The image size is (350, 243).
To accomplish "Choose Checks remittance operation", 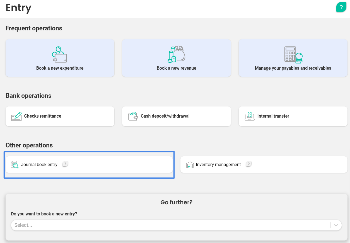I will tap(43, 116).
